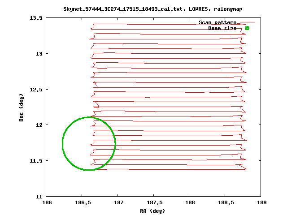Image resolution: width=287 pixels, height=215 pixels.
Task: Click the 13.5 y-axis tick label
Action: click(x=36, y=18)
